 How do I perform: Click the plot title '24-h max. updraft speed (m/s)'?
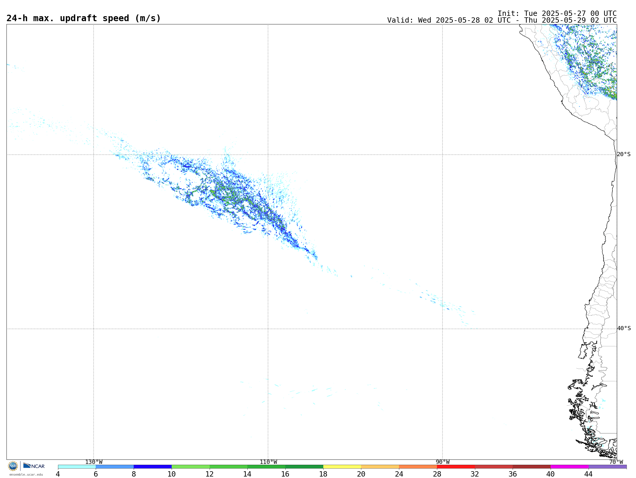click(84, 18)
